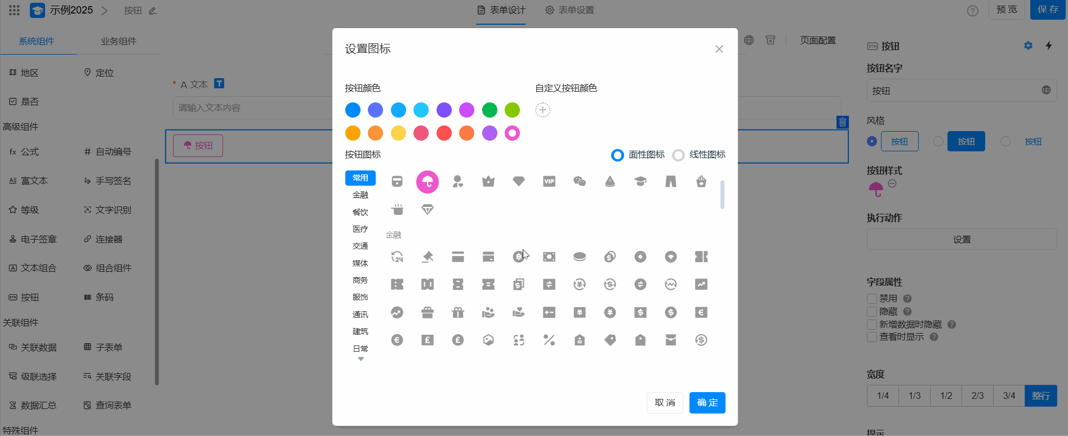Select the VIP badge icon
1068x436 pixels.
[549, 181]
